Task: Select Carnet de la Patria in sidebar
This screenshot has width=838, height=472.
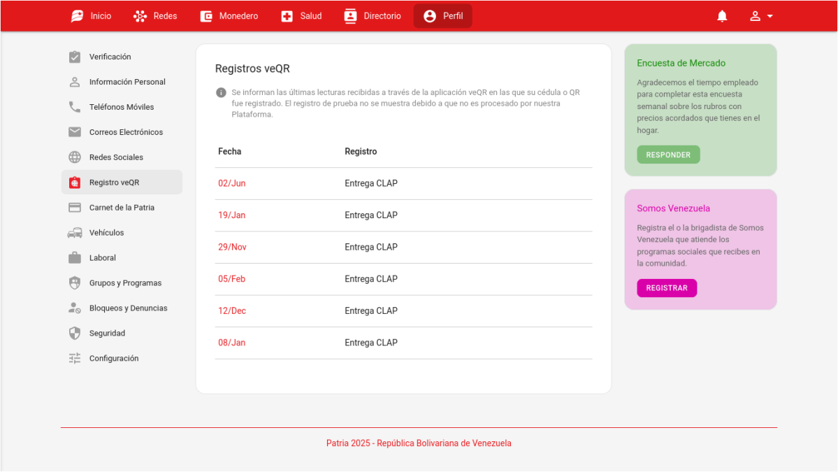Action: [x=122, y=208]
